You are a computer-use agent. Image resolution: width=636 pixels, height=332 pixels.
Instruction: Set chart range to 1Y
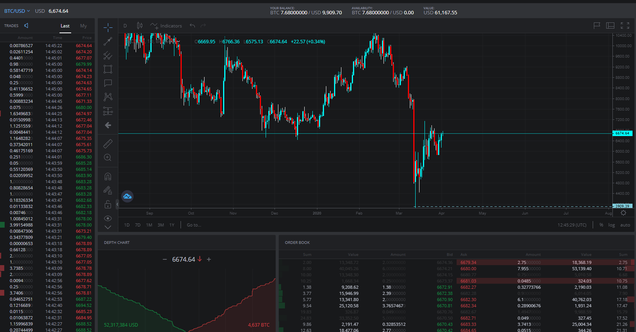172,225
